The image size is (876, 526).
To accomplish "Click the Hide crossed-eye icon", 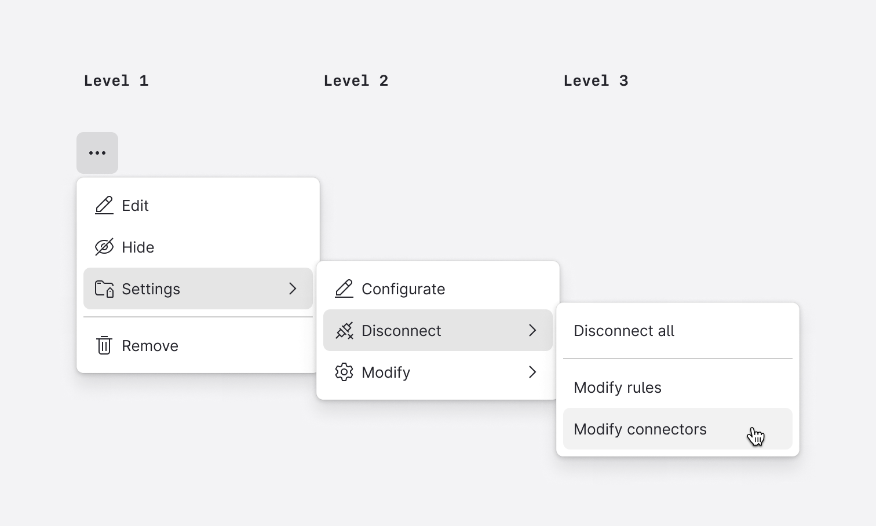I will click(x=104, y=247).
